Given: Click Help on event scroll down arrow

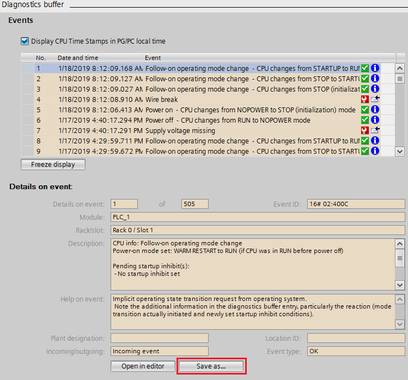Looking at the screenshot, I should (400, 324).
